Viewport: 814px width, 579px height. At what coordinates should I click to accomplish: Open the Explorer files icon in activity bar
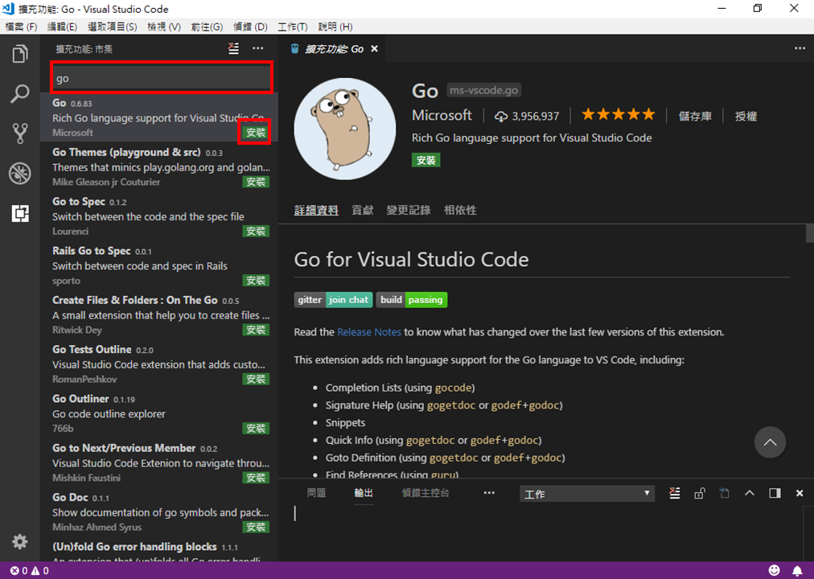(x=20, y=54)
